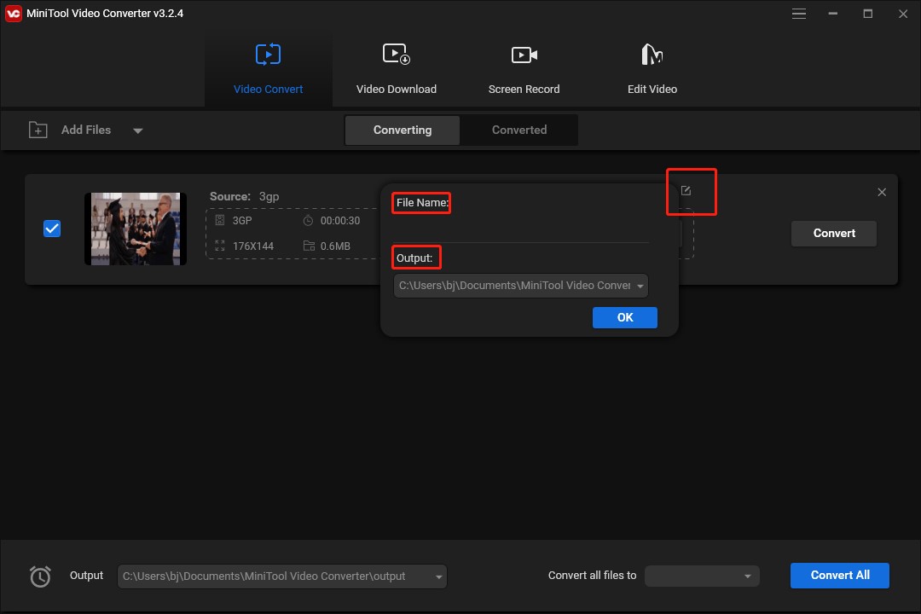The height and width of the screenshot is (614, 921).
Task: Click the File Name input field in dialog
Action: click(x=520, y=229)
